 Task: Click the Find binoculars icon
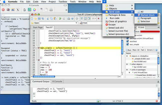coord(81,23)
